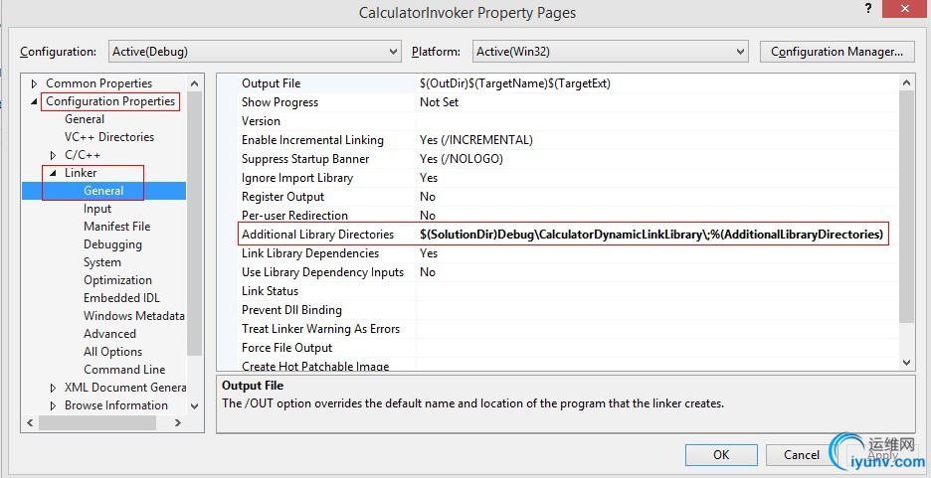The height and width of the screenshot is (478, 931).
Task: Select the Common Properties tree item
Action: point(99,83)
